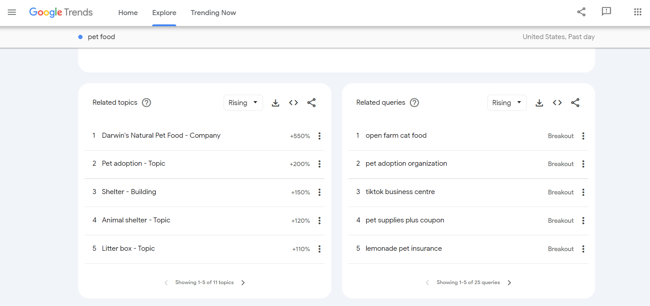
Task: Go to next page of related topics
Action: coord(243,283)
